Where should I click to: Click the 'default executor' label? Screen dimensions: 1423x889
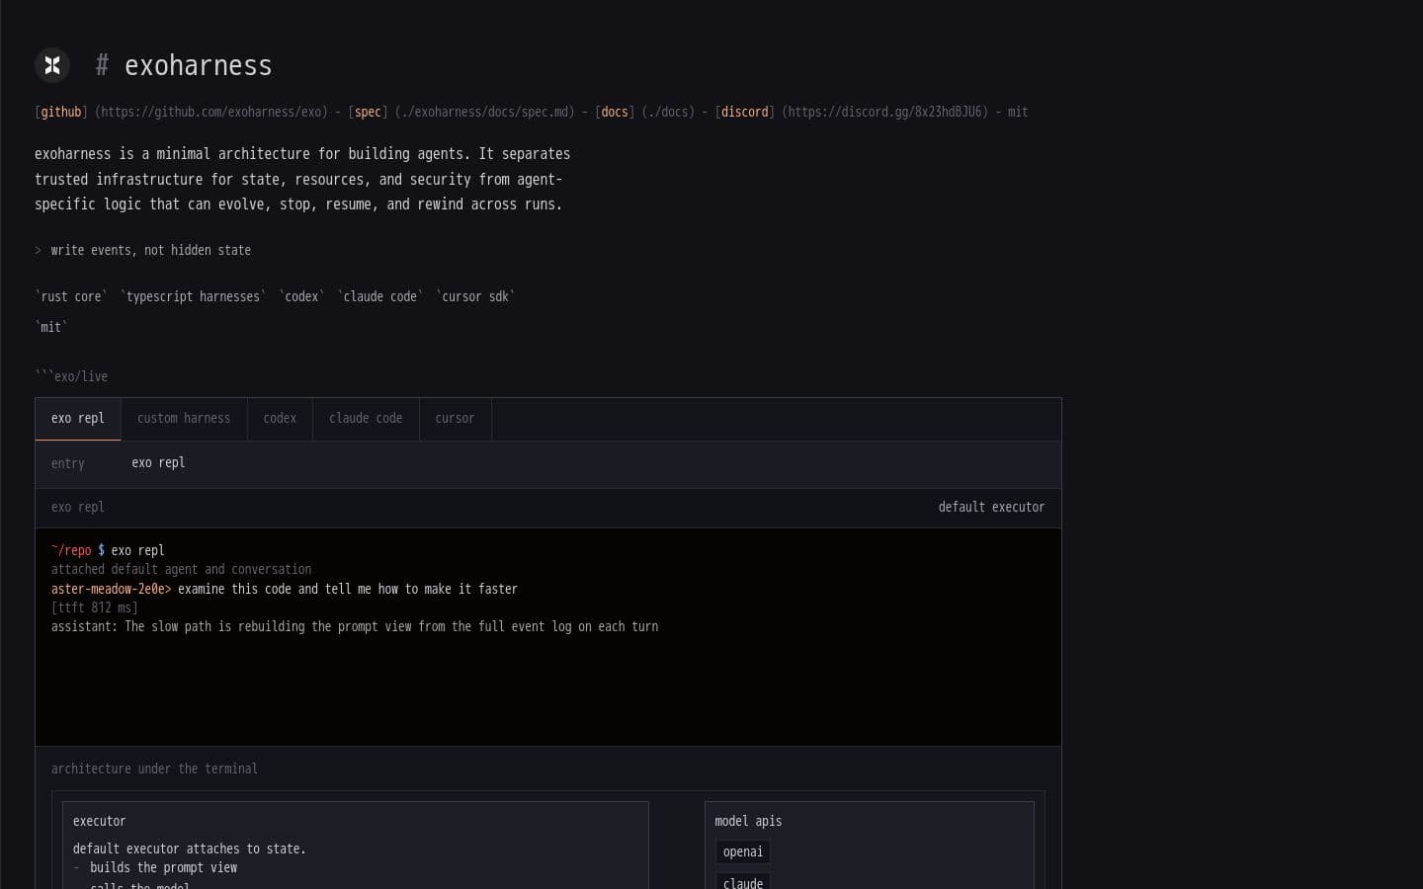991,507
